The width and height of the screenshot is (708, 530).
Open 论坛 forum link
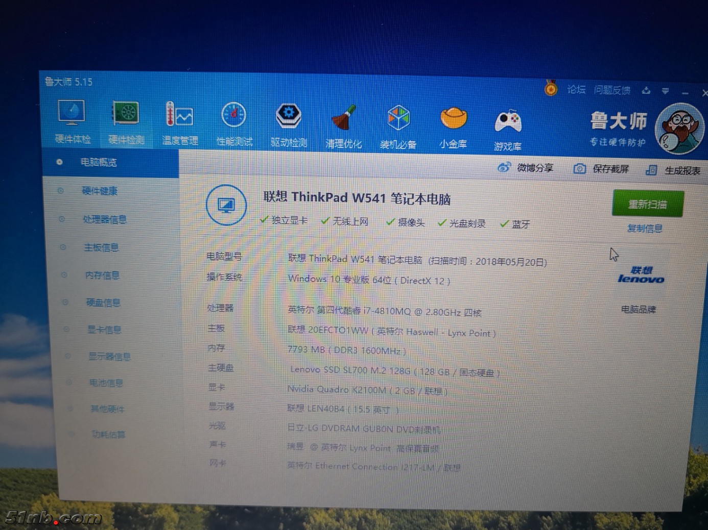(576, 90)
